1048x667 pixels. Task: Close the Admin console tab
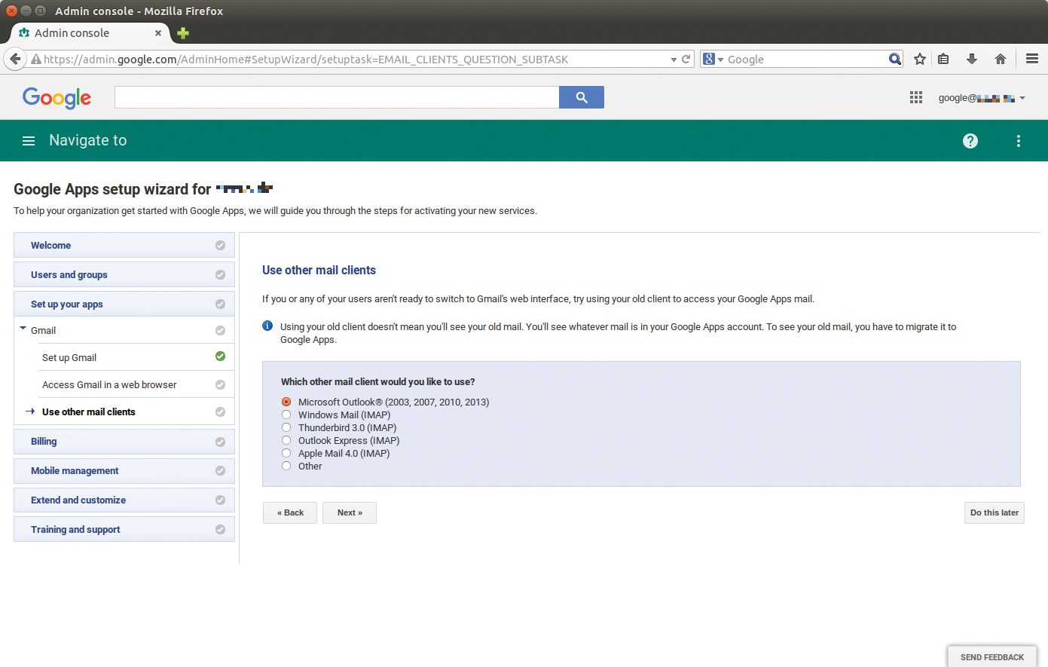pos(158,33)
